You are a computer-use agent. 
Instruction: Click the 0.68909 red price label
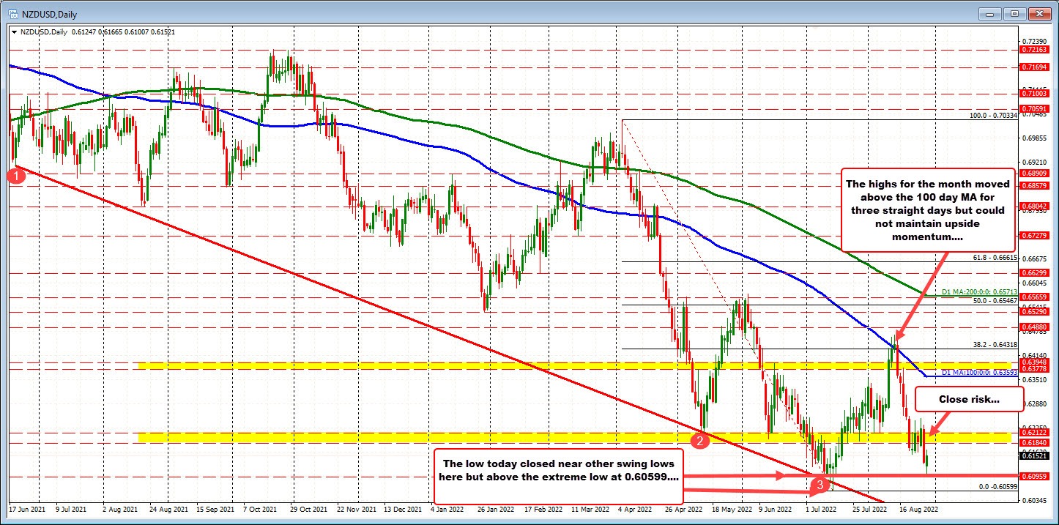1033,173
